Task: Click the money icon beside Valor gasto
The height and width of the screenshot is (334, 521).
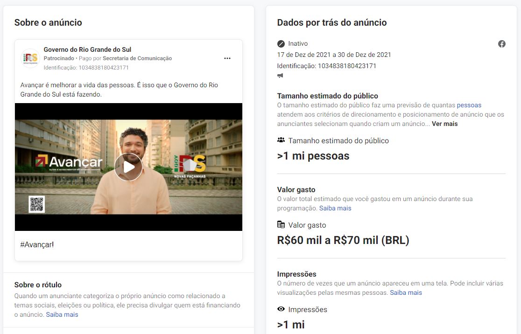Action: pos(281,225)
